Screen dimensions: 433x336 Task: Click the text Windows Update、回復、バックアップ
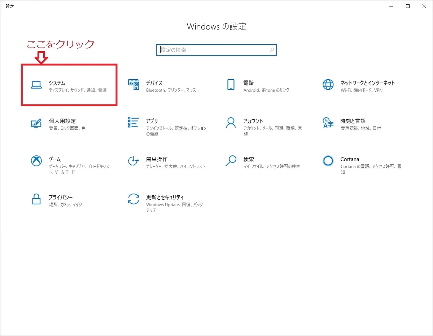click(x=175, y=207)
